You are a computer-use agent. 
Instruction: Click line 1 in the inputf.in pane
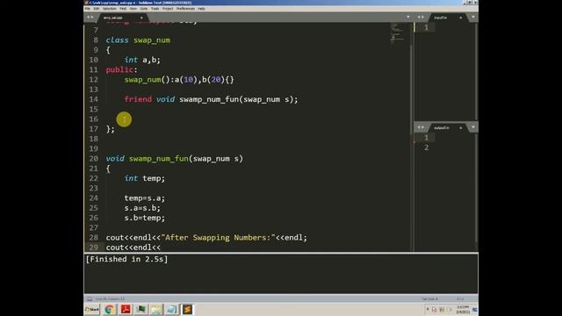pyautogui.click(x=426, y=27)
